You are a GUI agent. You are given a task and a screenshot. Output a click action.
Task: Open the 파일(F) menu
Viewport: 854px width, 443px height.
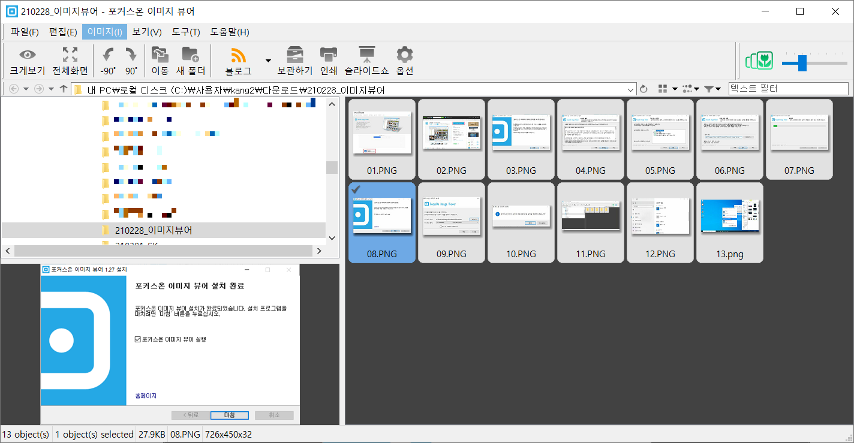(x=25, y=32)
